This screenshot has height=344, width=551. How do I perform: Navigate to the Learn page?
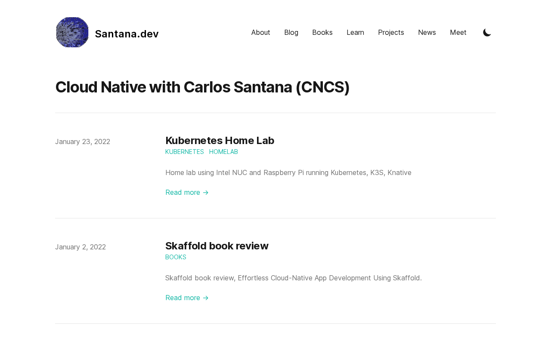tap(355, 32)
